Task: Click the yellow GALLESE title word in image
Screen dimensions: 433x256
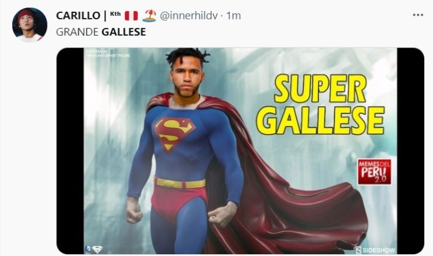Action: (x=320, y=120)
